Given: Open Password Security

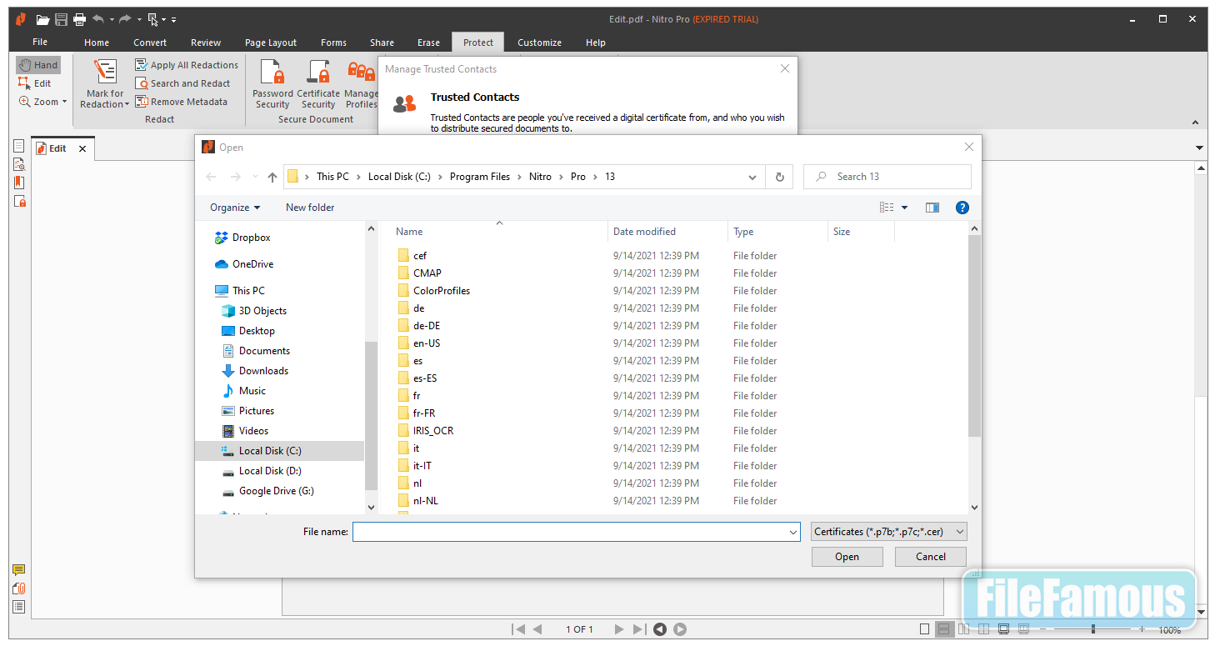Looking at the screenshot, I should pos(272,83).
